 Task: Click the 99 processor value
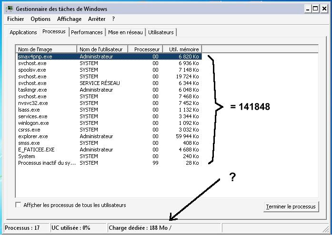click(x=155, y=163)
